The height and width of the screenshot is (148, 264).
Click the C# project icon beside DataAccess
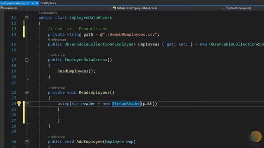1,8
